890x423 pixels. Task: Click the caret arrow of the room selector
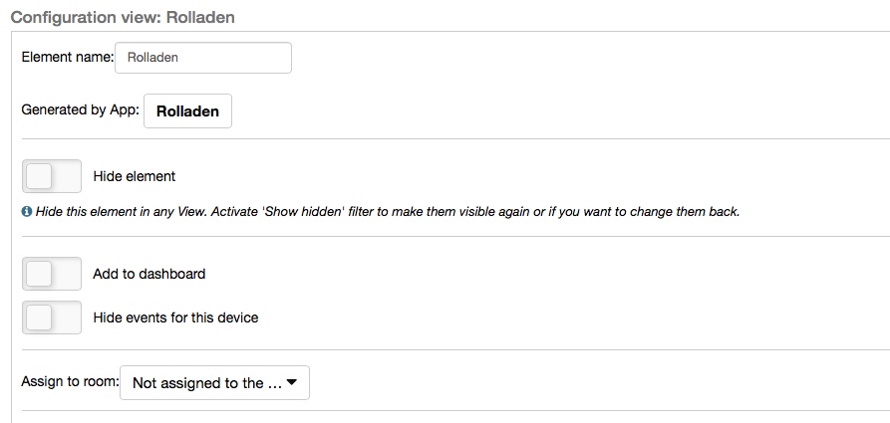291,382
